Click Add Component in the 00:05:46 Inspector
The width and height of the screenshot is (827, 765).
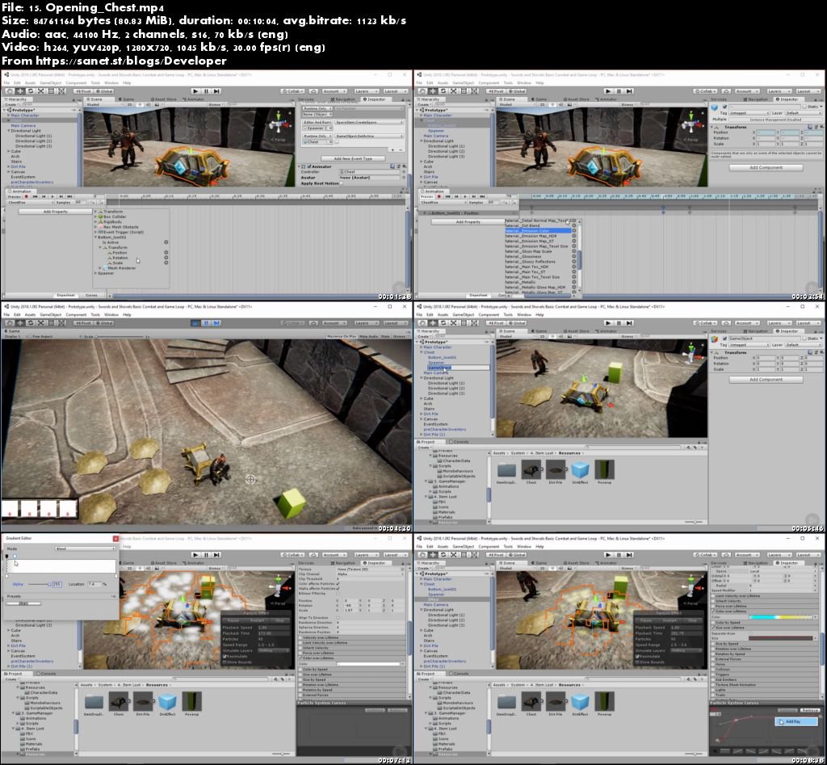tap(766, 380)
